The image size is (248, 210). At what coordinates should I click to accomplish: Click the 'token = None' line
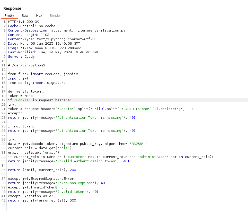[20, 96]
